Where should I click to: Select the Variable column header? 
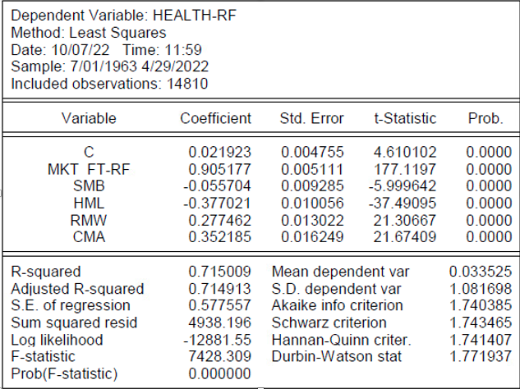click(x=89, y=118)
